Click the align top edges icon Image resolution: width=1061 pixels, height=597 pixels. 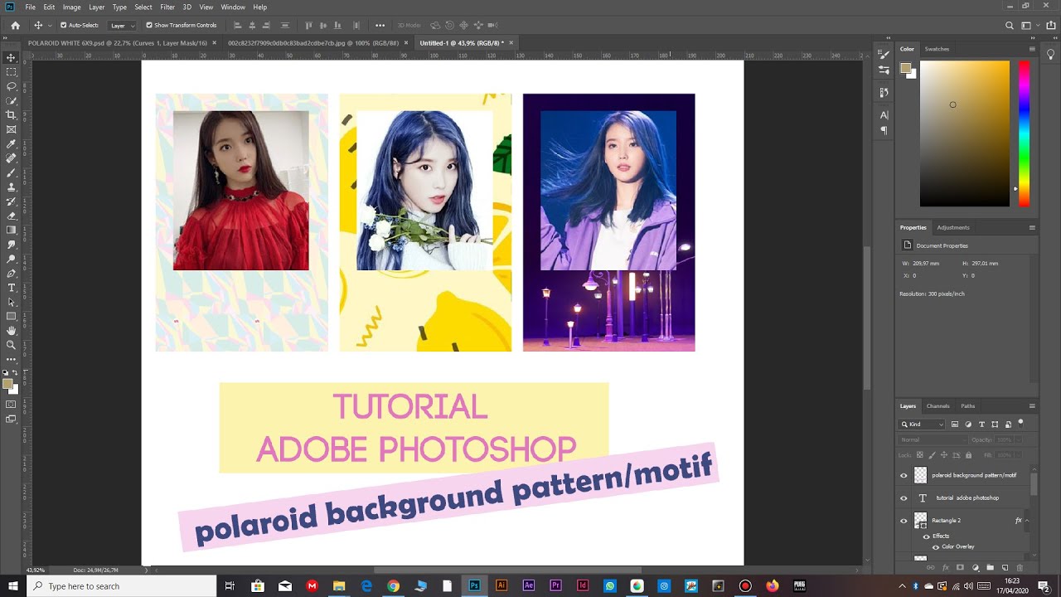point(309,26)
